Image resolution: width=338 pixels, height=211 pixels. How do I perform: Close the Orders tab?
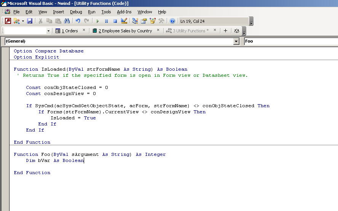[x=84, y=30]
